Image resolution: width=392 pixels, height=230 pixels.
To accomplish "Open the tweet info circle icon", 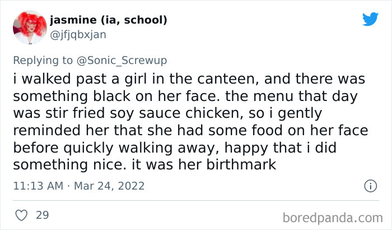I will click(x=370, y=186).
